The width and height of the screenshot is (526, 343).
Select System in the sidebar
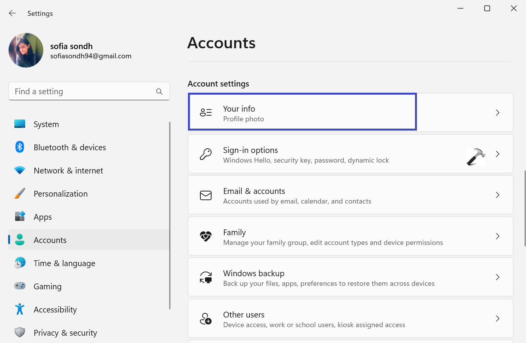point(46,124)
